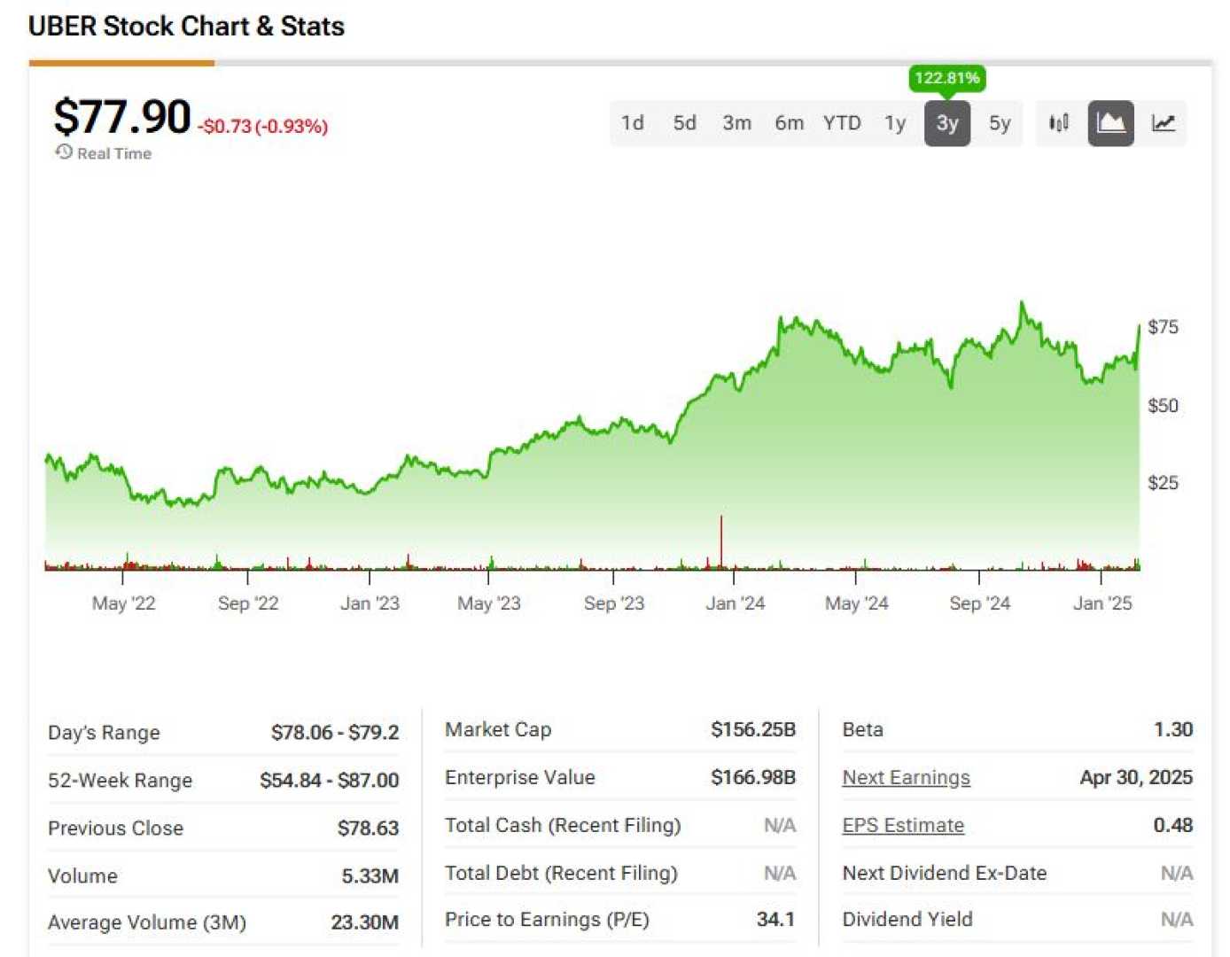1230x957 pixels.
Task: Switch to candlestick chart view icon
Action: (x=1058, y=123)
